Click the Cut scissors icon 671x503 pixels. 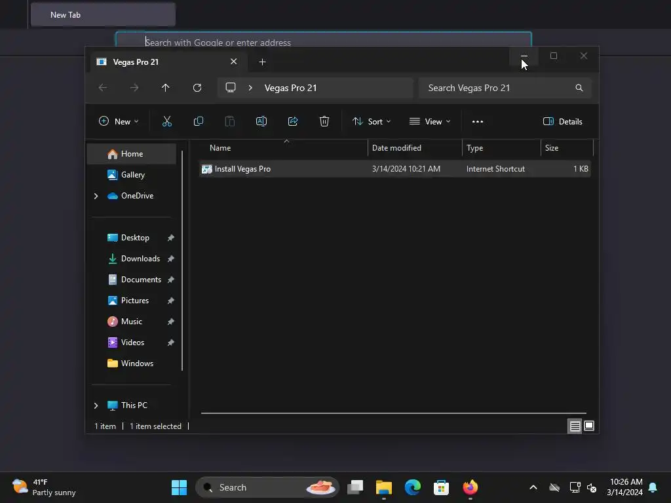tap(167, 121)
